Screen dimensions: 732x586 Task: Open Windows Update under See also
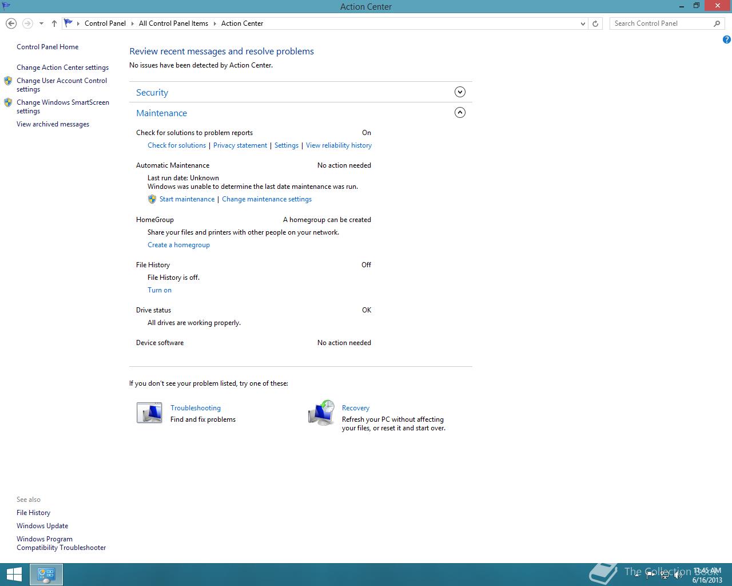tap(42, 526)
